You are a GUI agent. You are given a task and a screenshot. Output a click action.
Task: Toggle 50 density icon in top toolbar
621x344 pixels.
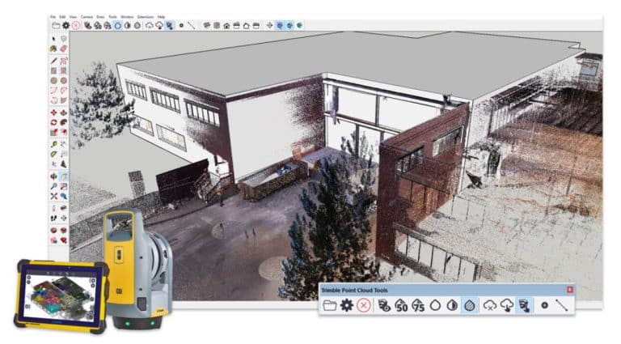pos(97,26)
